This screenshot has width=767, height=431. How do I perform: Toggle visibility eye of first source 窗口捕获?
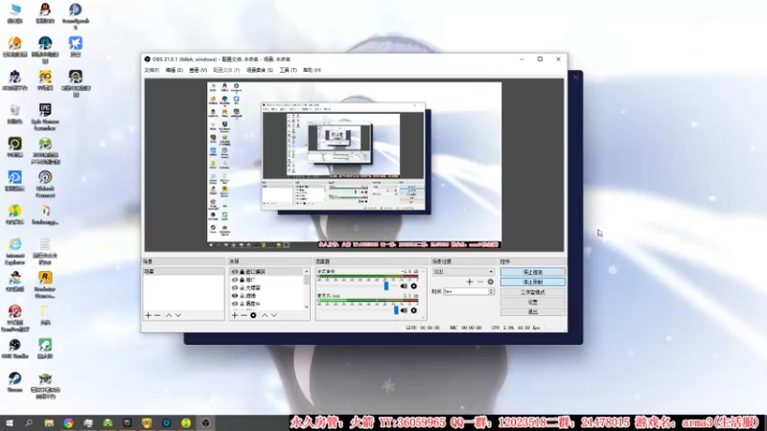[x=235, y=272]
